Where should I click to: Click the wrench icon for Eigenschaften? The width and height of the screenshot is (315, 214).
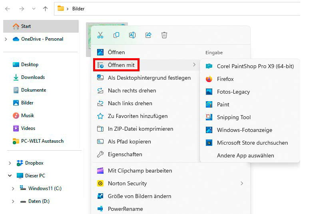tap(100, 154)
